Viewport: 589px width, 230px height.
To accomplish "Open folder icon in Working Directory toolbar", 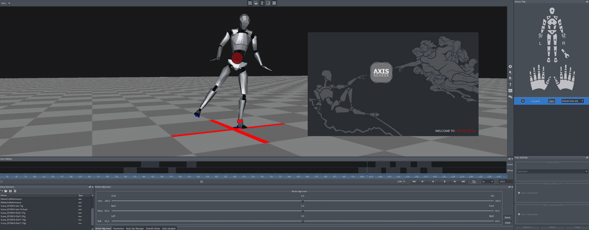I will point(6,191).
